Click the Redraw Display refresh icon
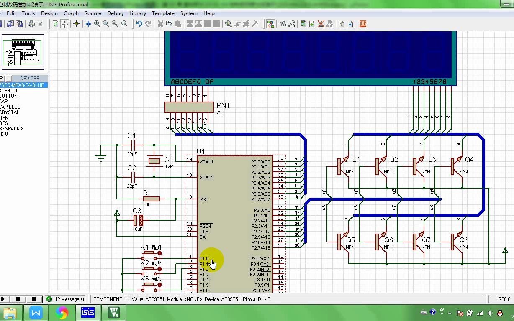The image size is (514, 321). [x=55, y=24]
